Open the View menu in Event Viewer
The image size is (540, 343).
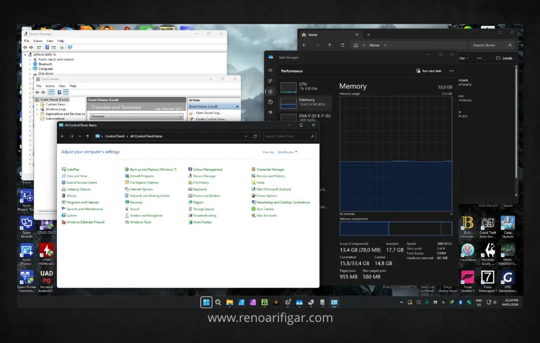(62, 86)
